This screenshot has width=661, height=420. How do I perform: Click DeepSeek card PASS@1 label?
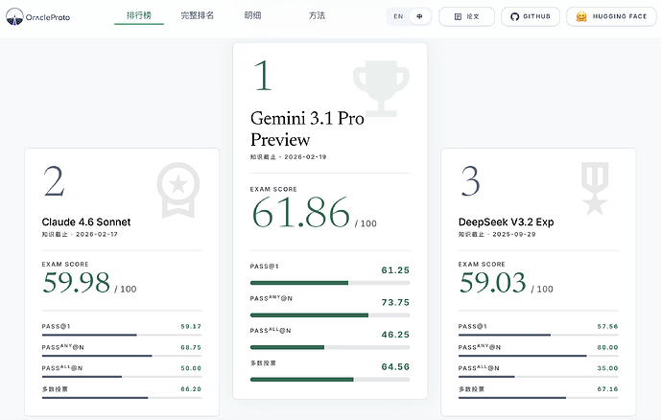pyautogui.click(x=473, y=326)
